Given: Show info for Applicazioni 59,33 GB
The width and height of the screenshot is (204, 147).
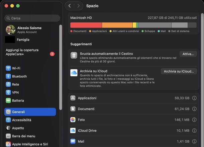Looking at the screenshot, I should tap(194, 98).
